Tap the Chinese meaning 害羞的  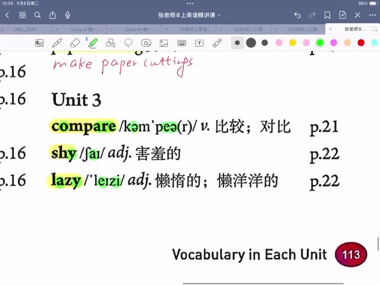[x=158, y=154]
